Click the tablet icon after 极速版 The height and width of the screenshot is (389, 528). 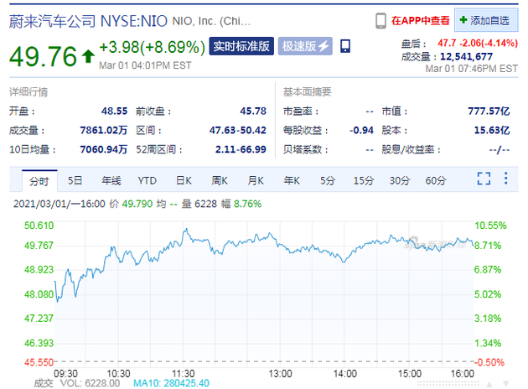(x=345, y=46)
